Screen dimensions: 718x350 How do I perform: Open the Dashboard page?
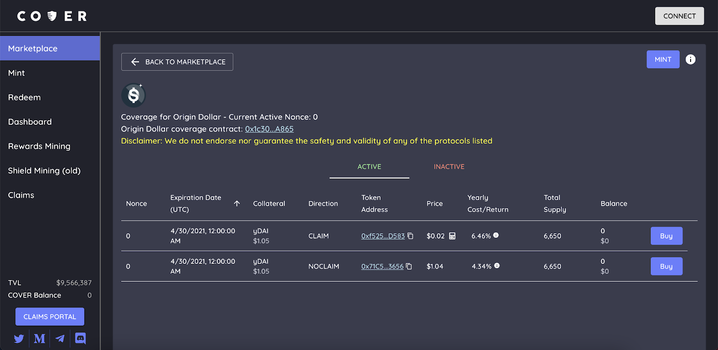(x=50, y=122)
